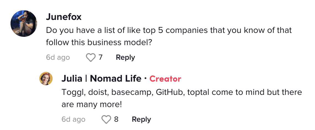The image size is (315, 130).
Task: Open Junefox's profile picture
Action: pyautogui.click(x=24, y=24)
